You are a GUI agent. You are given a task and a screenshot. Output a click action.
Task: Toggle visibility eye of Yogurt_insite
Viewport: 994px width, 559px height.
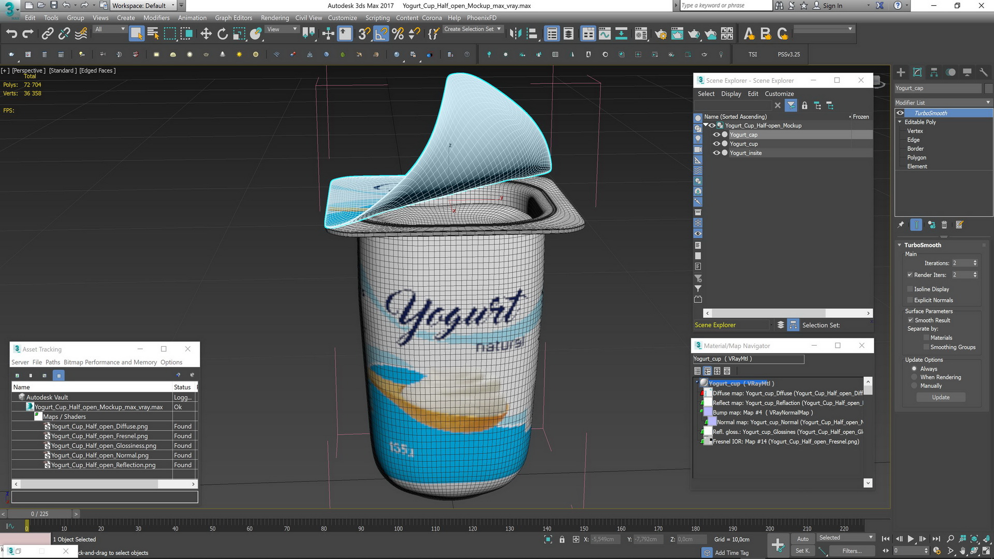717,153
